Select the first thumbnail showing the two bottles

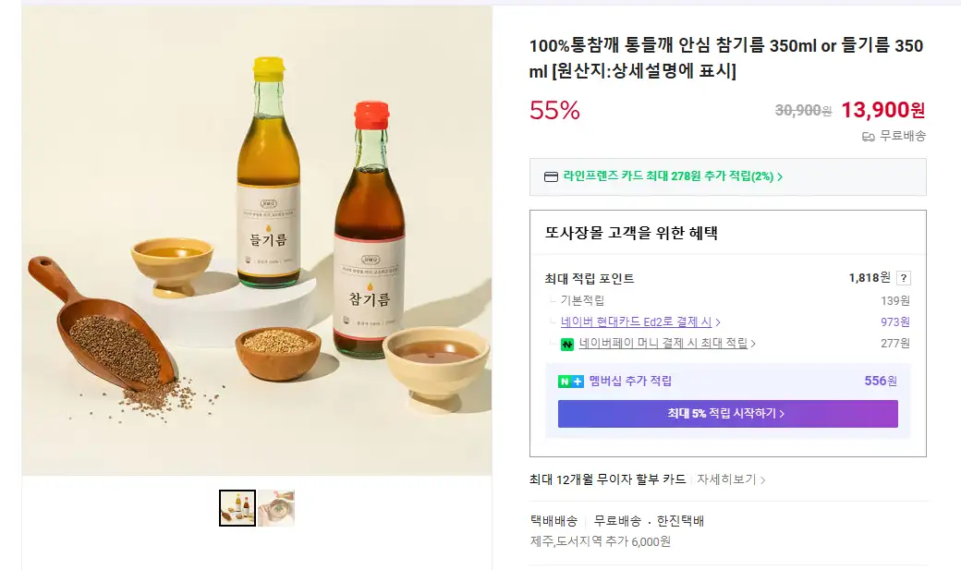point(237,508)
